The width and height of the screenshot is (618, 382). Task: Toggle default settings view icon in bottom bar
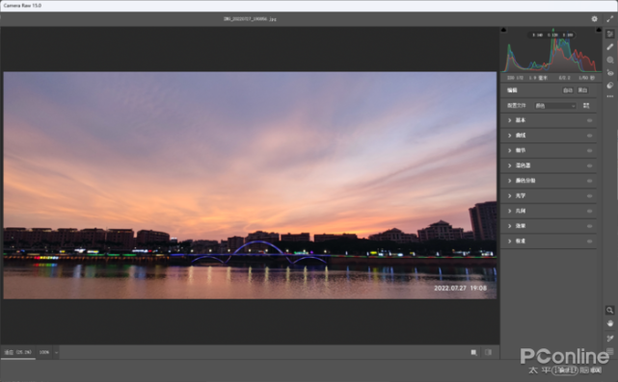(488, 352)
